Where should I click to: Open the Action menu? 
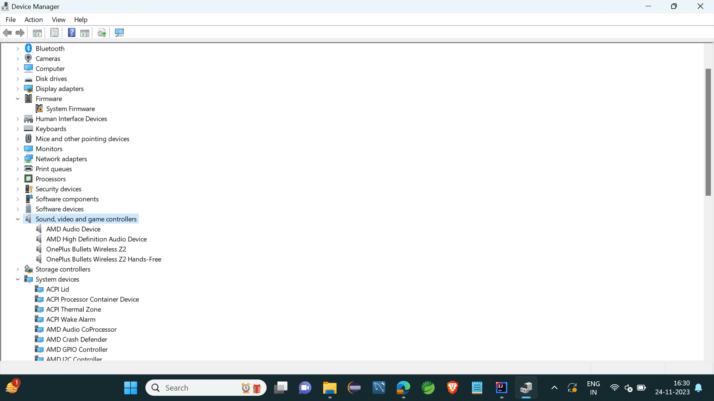(x=33, y=20)
